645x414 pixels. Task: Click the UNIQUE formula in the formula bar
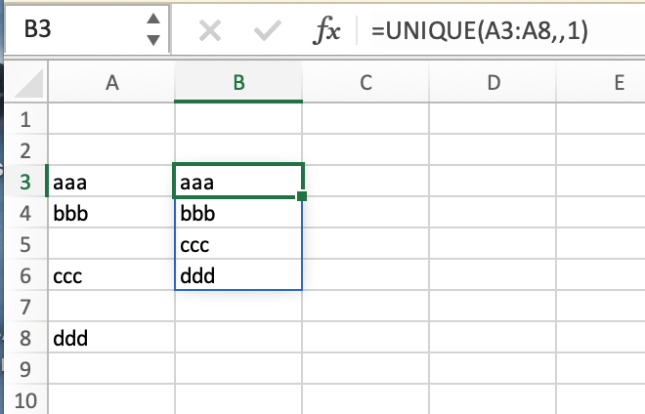pos(480,31)
